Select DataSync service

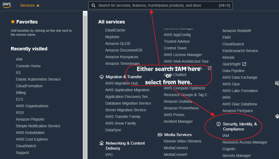pyautogui.click(x=113, y=130)
